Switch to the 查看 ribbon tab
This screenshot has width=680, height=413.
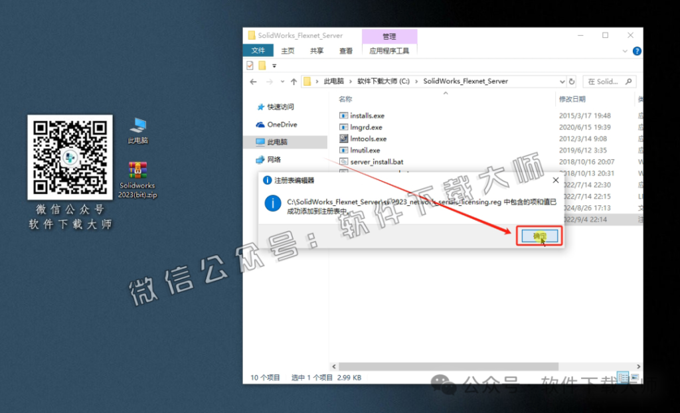coord(345,50)
